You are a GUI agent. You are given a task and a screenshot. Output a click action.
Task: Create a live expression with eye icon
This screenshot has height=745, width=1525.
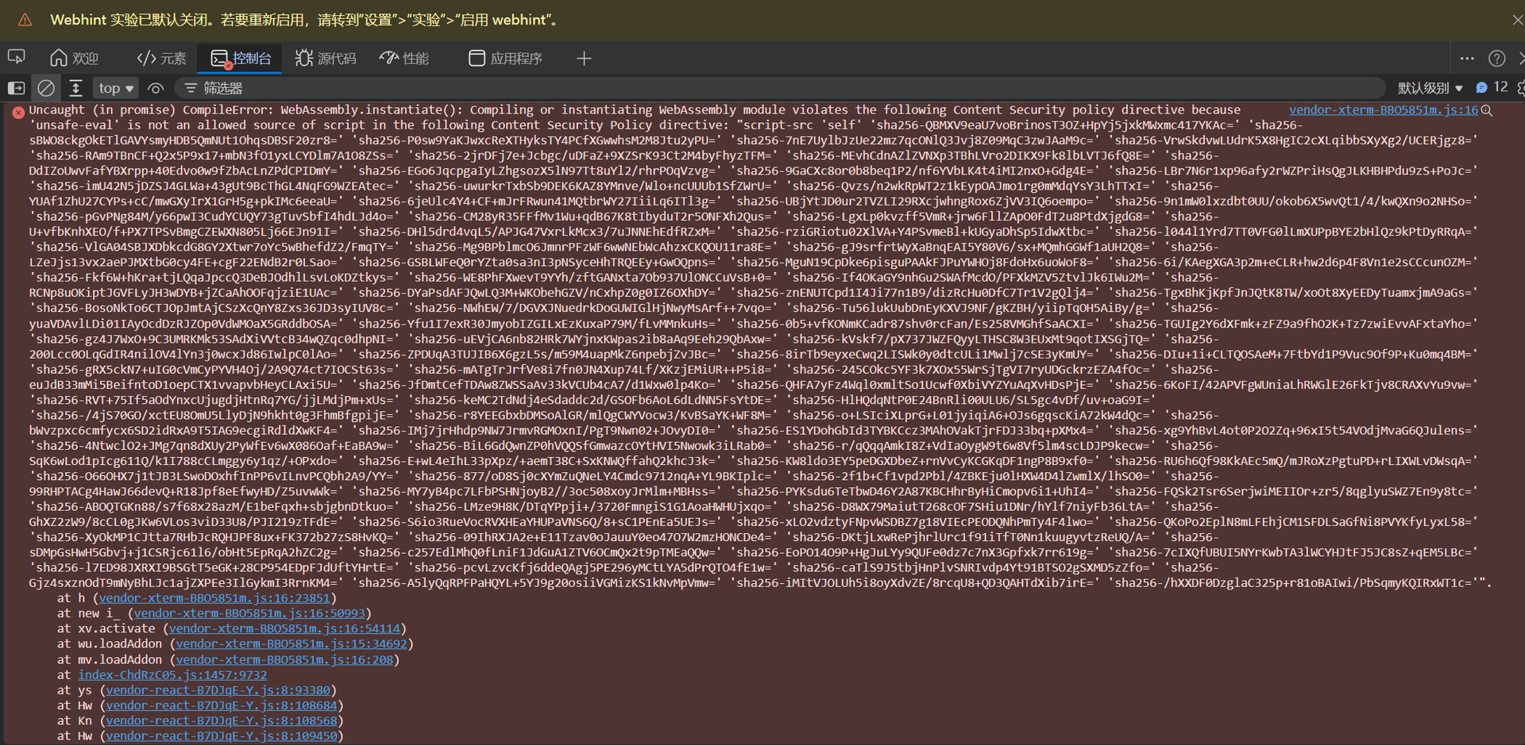click(156, 88)
